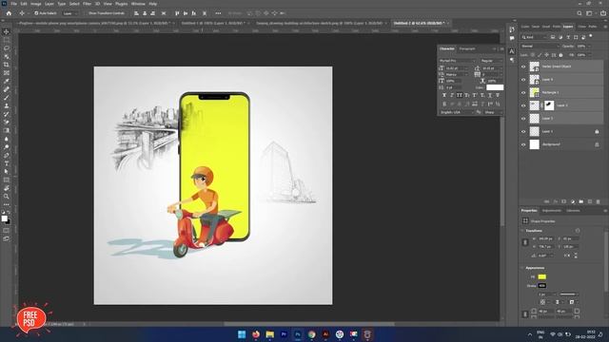Open File Explorer from the taskbar

coord(269,334)
